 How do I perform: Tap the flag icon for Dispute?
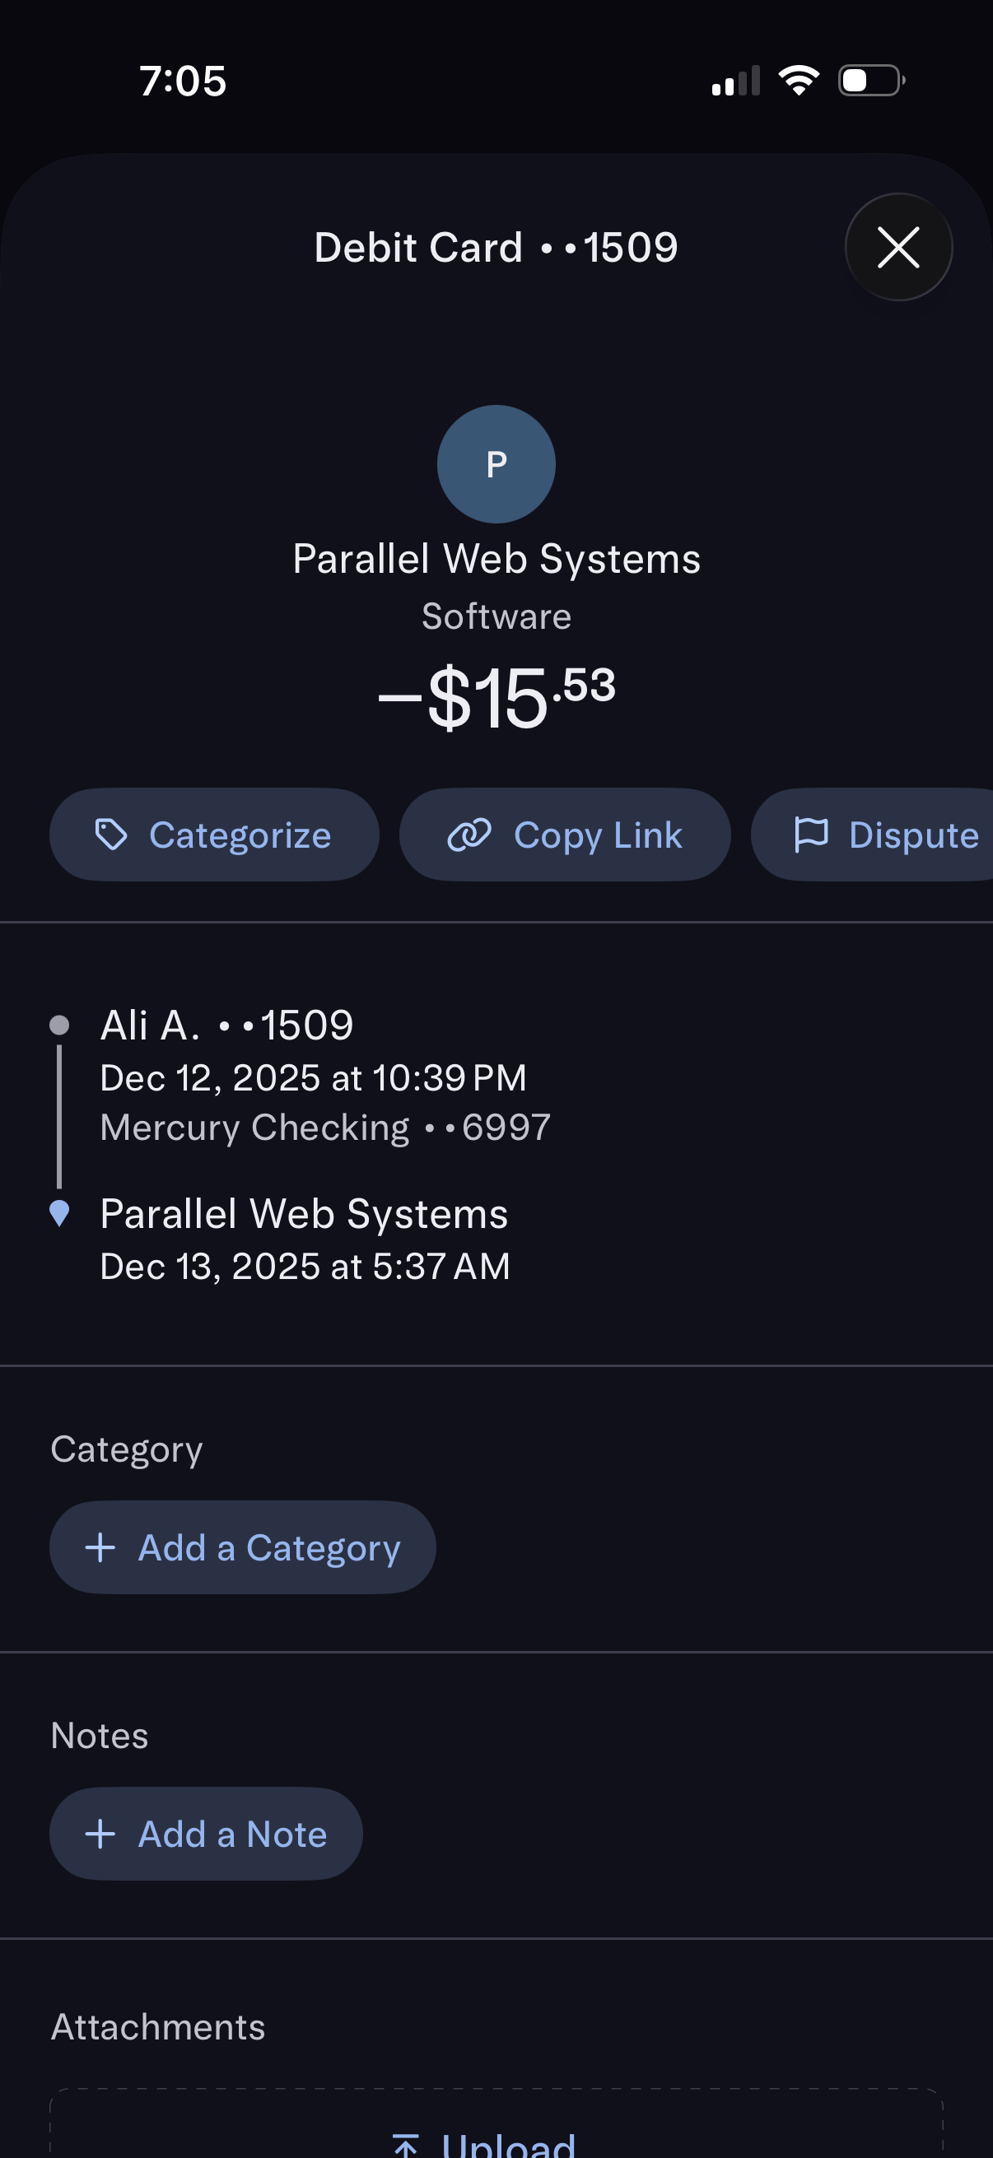810,835
